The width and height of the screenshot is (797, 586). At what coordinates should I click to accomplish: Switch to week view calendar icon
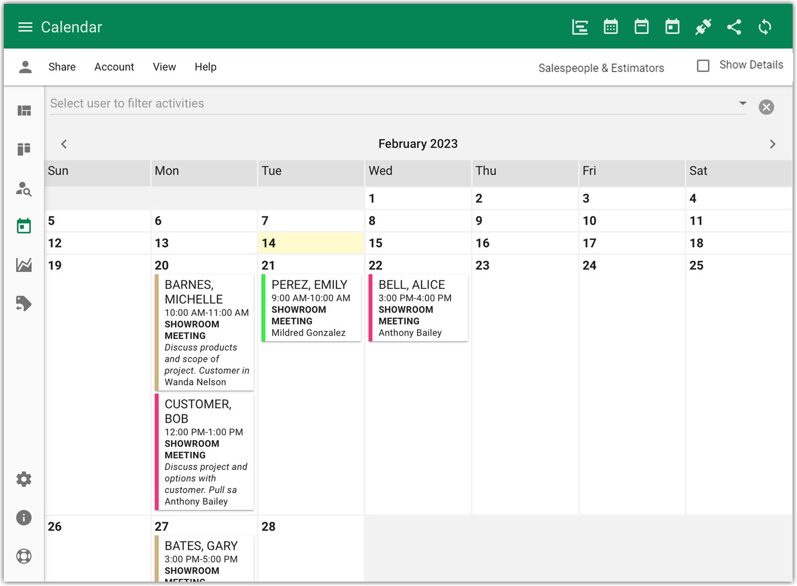tap(641, 27)
